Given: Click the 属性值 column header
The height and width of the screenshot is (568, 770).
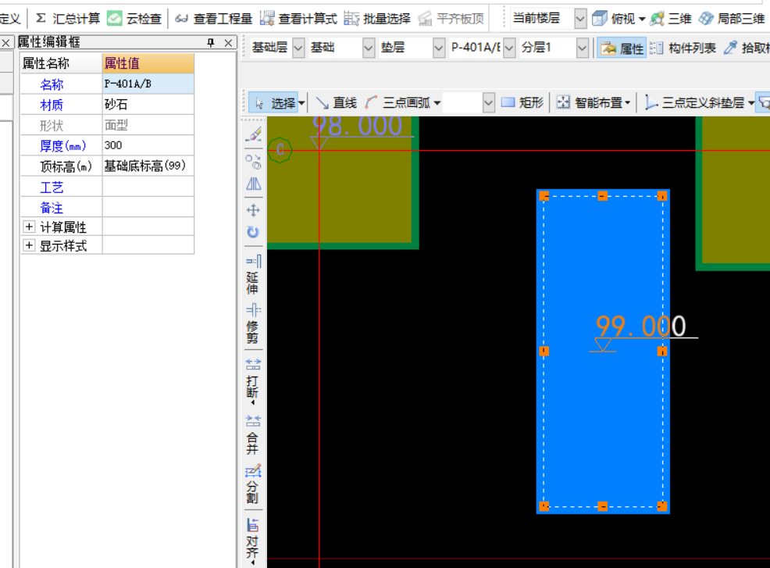Looking at the screenshot, I should (148, 63).
